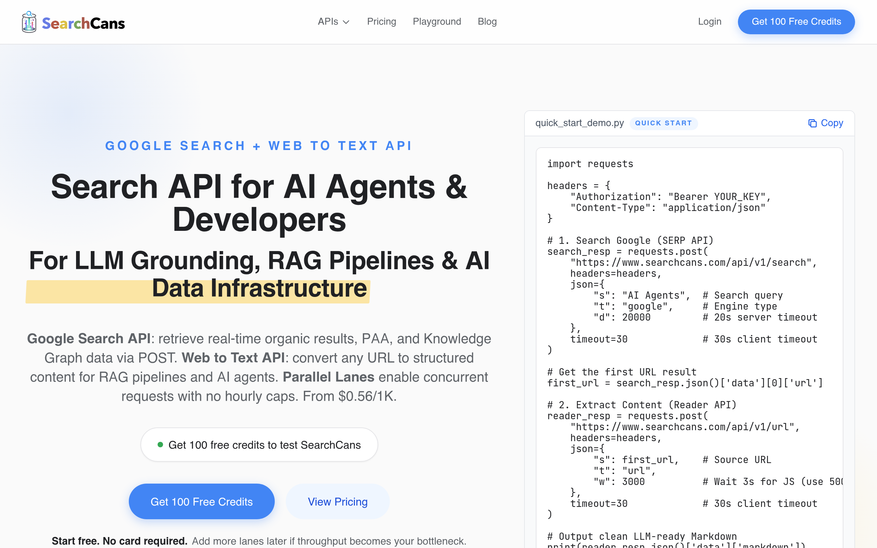Screen dimensions: 877x548
Task: Open the Playground nav item
Action: tap(437, 22)
